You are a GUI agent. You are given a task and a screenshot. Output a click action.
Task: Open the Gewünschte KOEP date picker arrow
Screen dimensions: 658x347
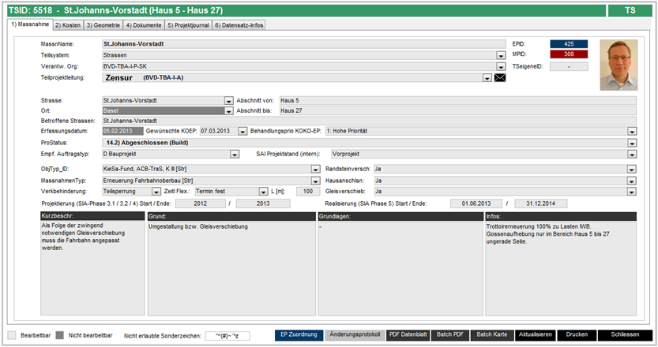(243, 130)
